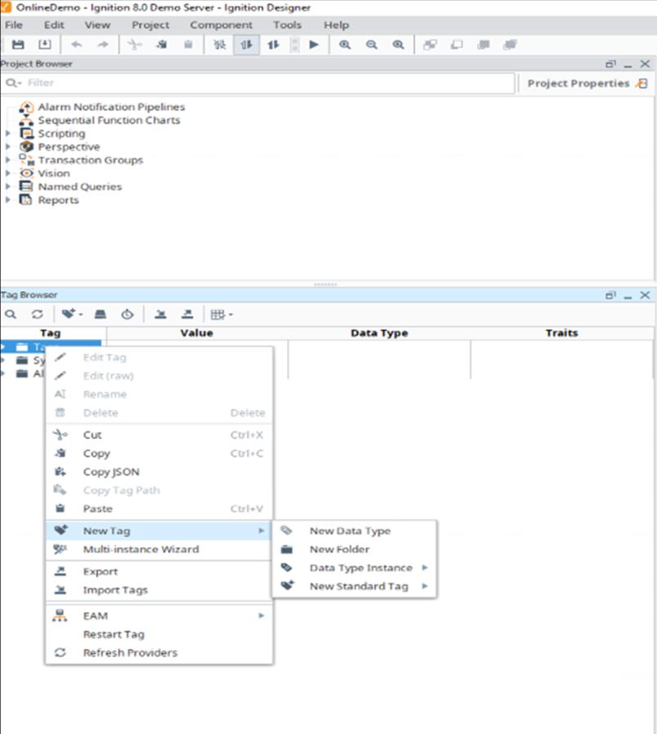Image resolution: width=657 pixels, height=734 pixels.
Task: Expand the Transaction Groups node
Action: 7,160
